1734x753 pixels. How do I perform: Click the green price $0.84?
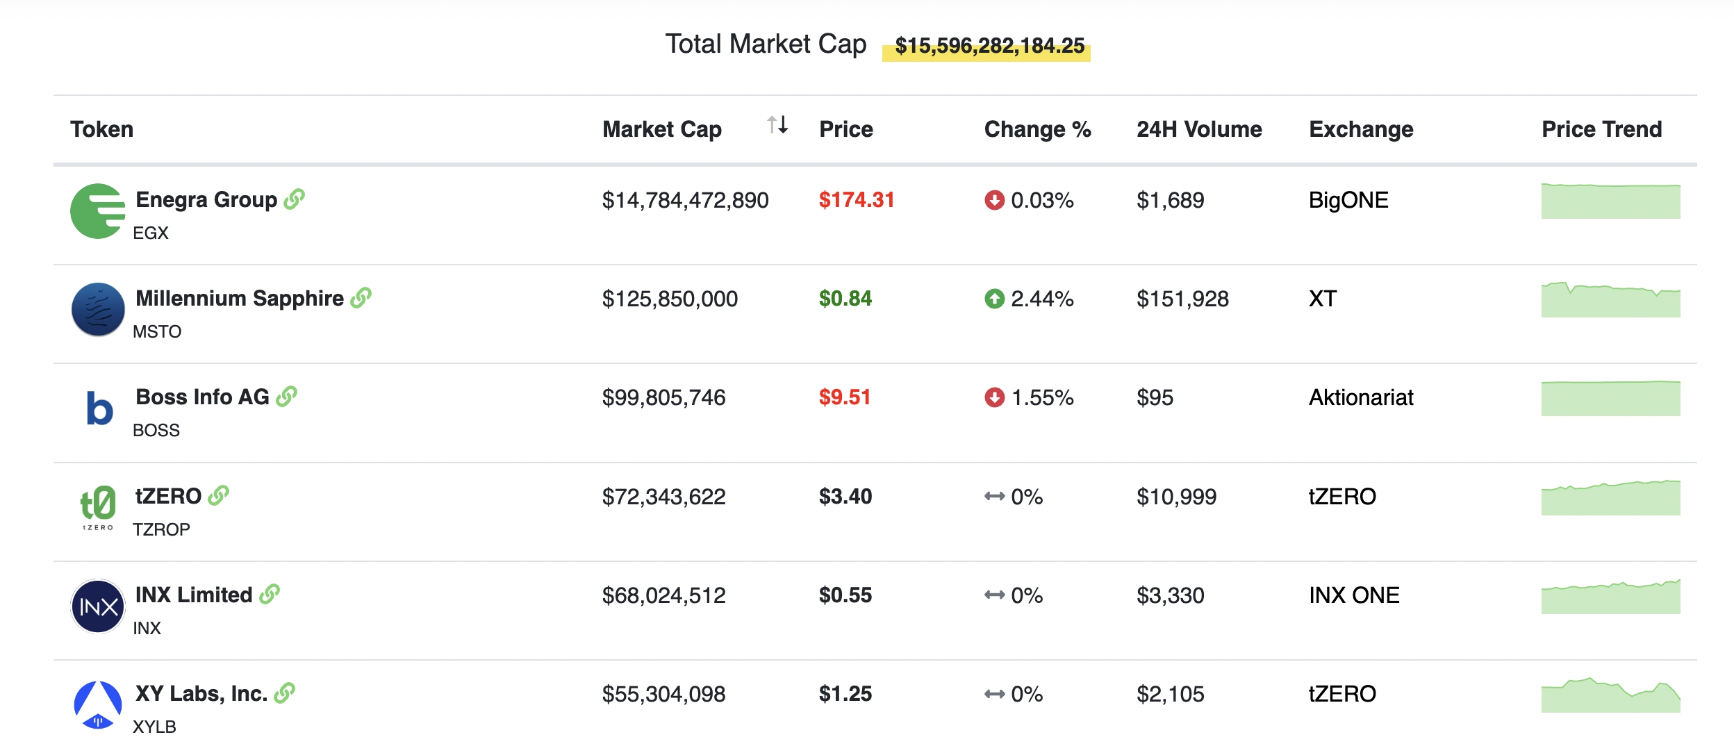tap(845, 299)
